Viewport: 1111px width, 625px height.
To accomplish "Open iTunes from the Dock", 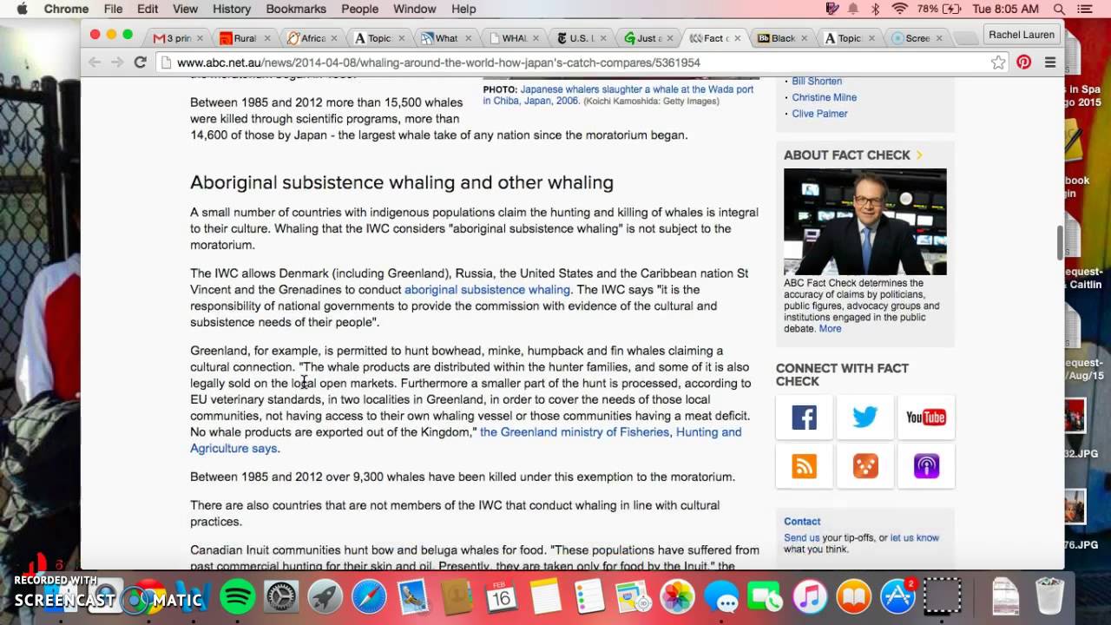I will [x=810, y=597].
